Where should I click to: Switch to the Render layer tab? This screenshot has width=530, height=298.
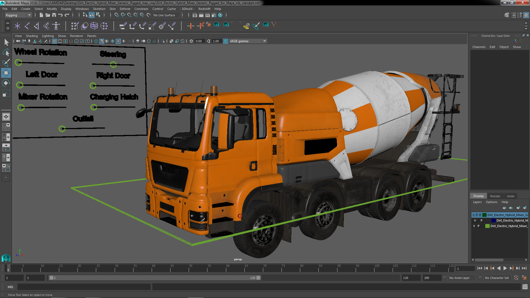tap(495, 196)
